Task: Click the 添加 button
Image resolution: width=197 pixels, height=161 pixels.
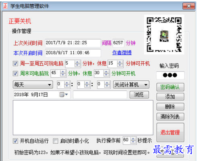Action: [x=170, y=97]
